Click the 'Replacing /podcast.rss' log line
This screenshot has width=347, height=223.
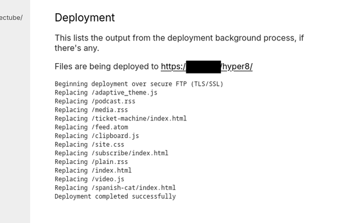tap(95, 101)
